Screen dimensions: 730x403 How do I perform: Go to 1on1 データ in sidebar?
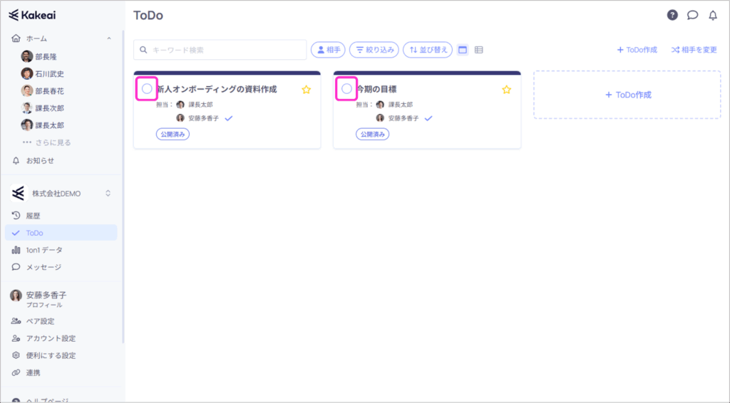(x=44, y=250)
